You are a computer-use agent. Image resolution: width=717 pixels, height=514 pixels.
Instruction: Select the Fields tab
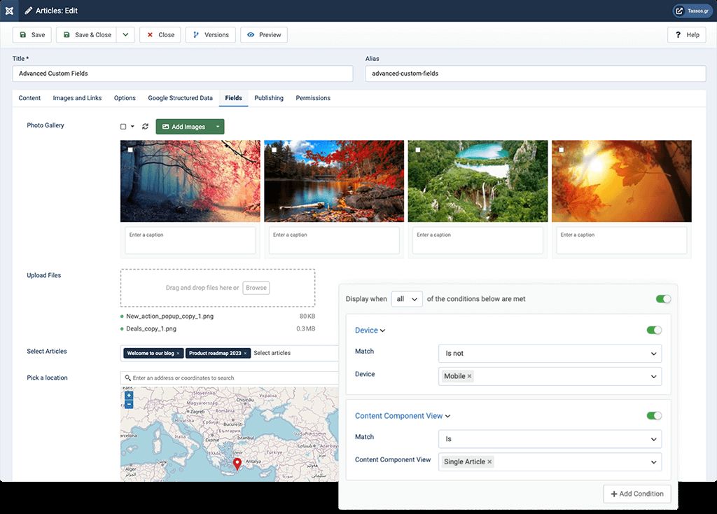click(x=233, y=98)
